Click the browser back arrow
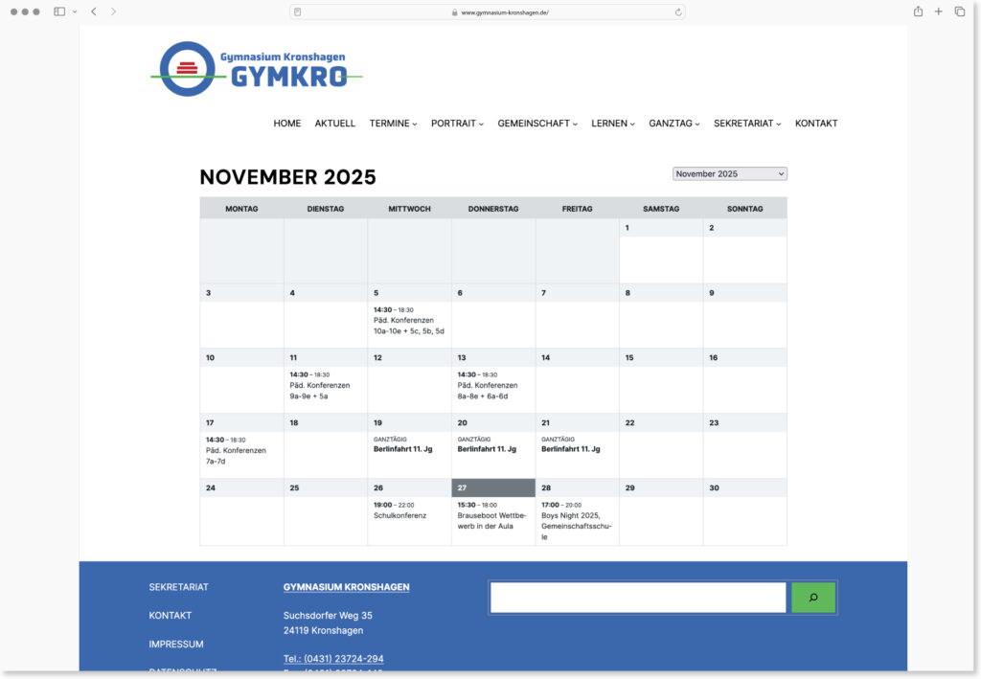This screenshot has height=679, width=981. pos(93,11)
